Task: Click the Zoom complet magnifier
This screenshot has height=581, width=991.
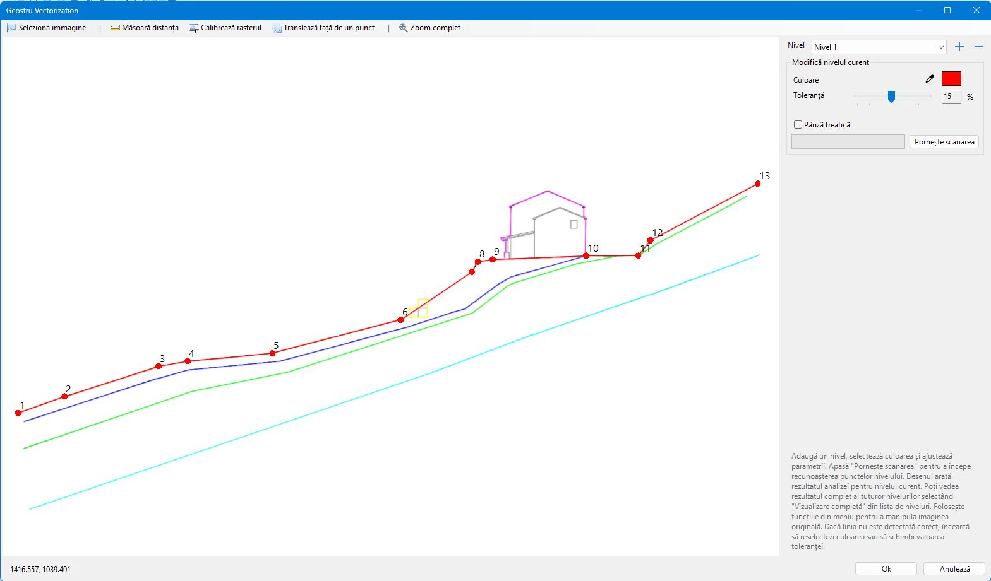Action: [x=404, y=28]
